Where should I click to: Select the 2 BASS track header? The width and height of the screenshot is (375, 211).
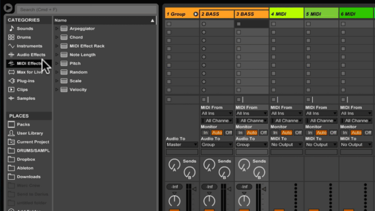click(217, 14)
